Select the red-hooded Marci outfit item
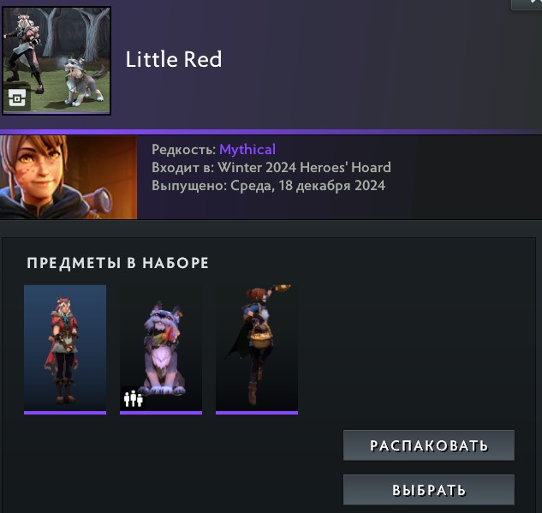This screenshot has height=513, width=542. pyautogui.click(x=65, y=349)
